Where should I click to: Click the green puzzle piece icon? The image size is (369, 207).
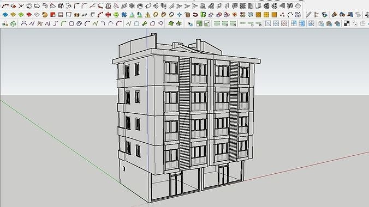(203, 15)
